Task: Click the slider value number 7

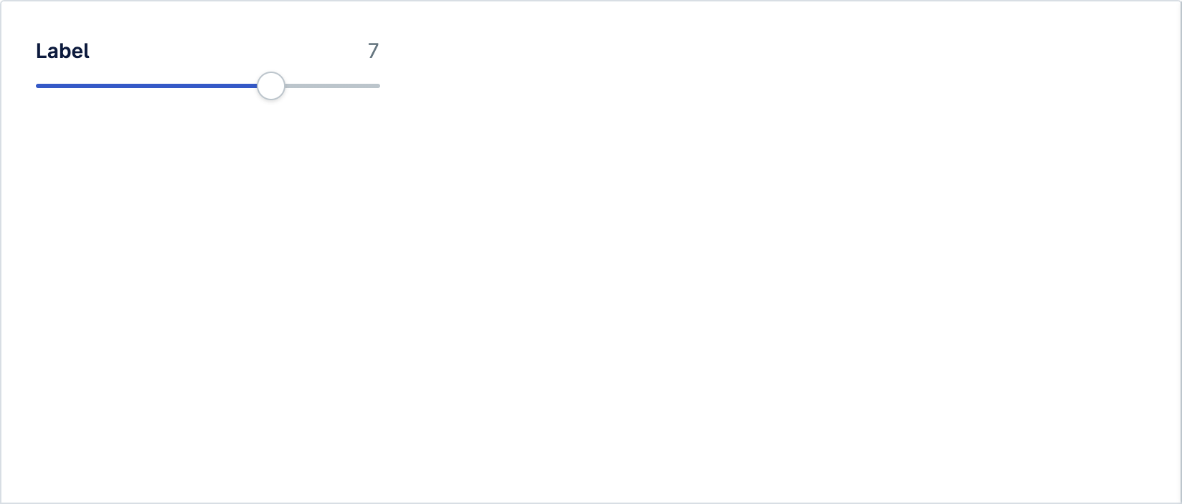Action: point(373,51)
